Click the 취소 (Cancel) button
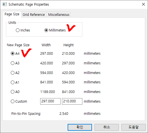 107,127
